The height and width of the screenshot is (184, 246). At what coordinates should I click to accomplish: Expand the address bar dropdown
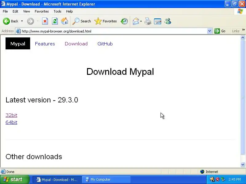[x=210, y=31]
